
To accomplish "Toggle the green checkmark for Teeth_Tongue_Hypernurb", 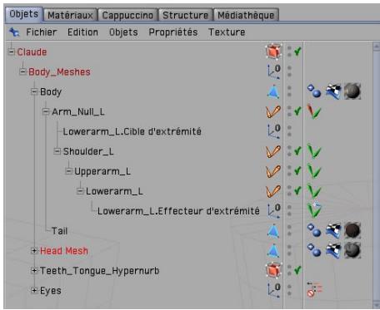I will click(297, 270).
